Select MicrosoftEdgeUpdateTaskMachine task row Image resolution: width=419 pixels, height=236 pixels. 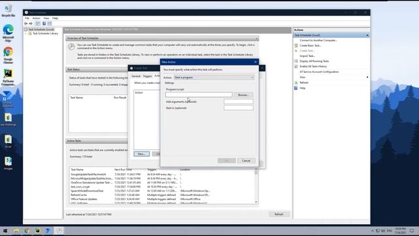coord(162,178)
